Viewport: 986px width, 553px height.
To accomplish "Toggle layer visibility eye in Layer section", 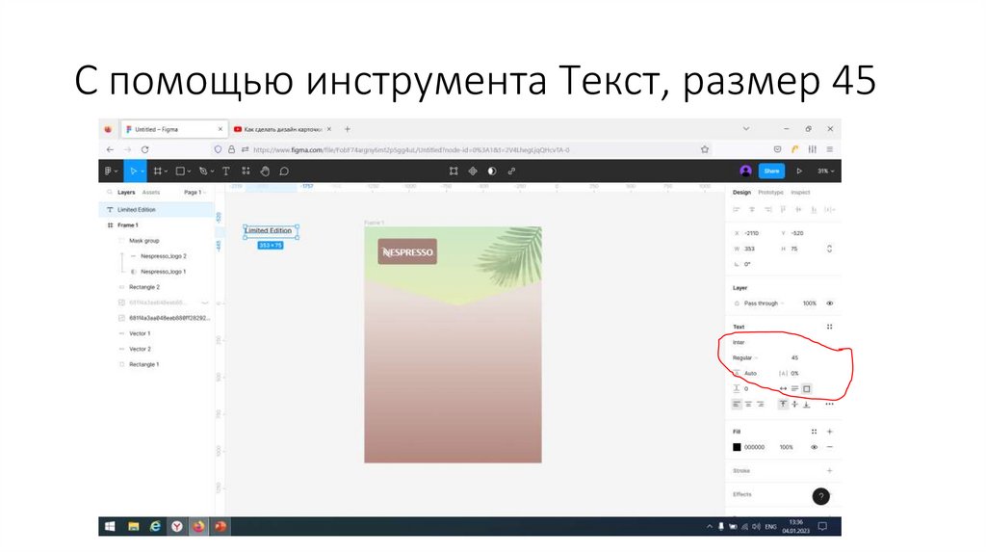I will pos(829,303).
